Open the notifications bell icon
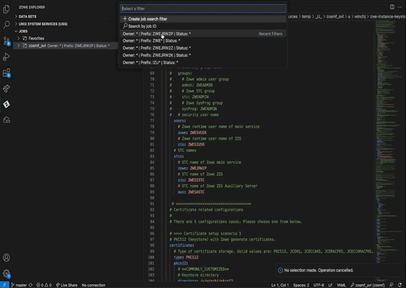406x288 pixels. click(400, 285)
